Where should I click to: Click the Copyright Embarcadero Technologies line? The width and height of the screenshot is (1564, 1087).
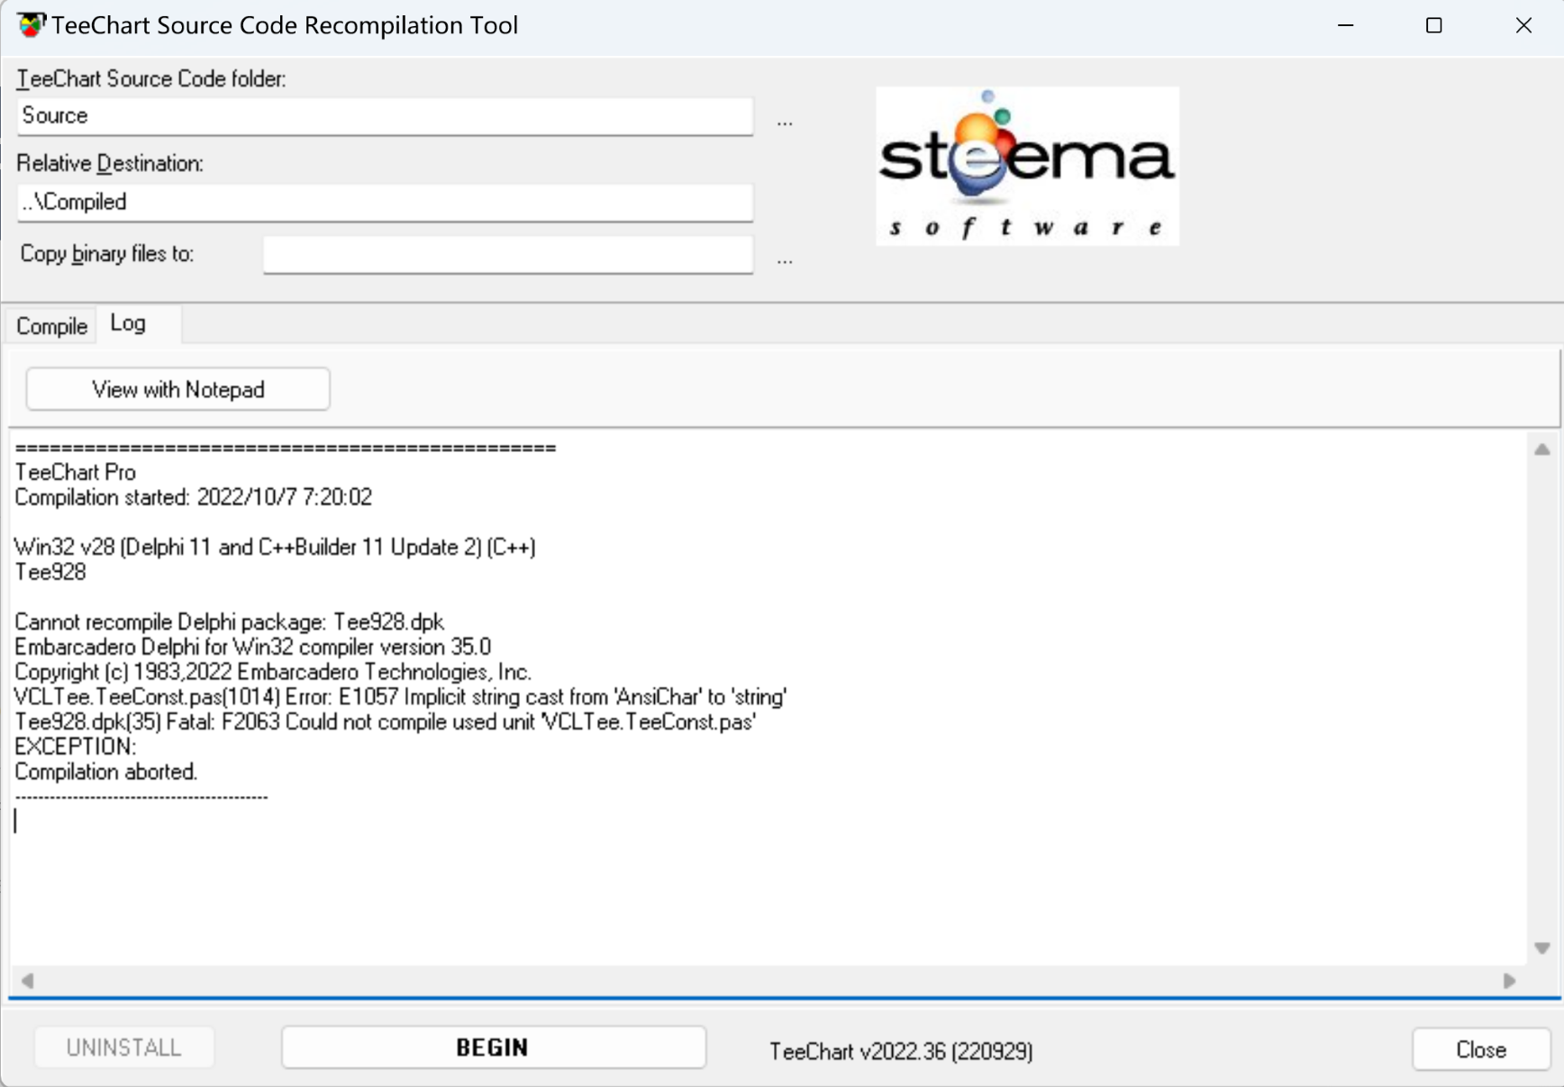273,673
